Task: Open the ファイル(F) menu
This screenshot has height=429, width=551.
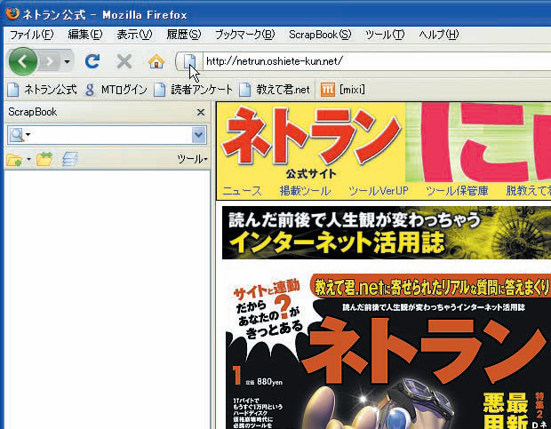Action: (x=32, y=35)
